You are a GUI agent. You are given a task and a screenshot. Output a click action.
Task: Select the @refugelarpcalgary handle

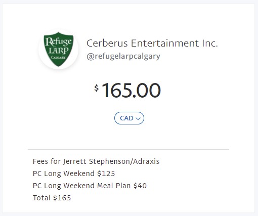click(123, 56)
